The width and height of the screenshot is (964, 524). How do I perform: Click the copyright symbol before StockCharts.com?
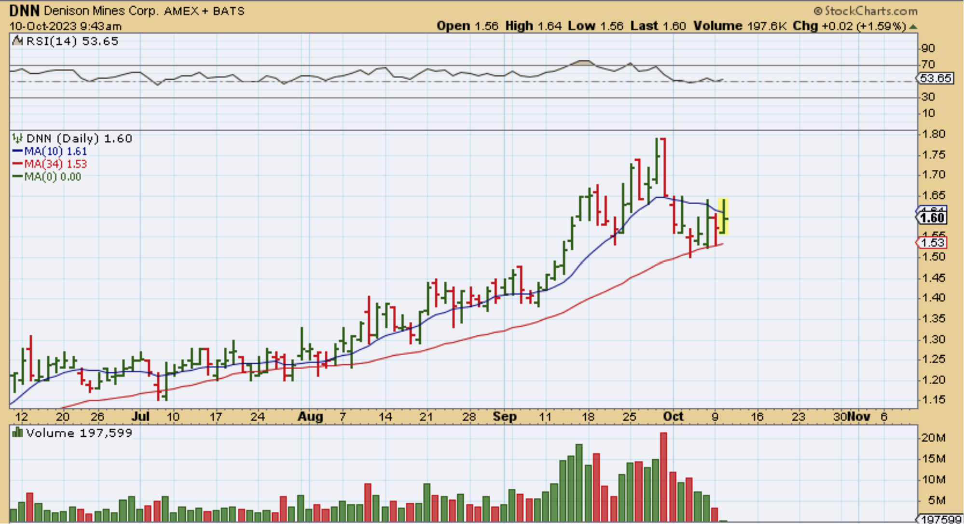tap(818, 11)
